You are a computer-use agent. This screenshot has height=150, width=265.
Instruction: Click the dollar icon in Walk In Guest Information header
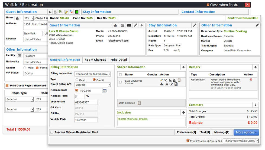(x=50, y=12)
